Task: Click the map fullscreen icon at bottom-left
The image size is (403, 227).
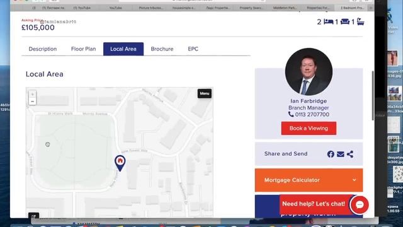Action: coord(33,216)
